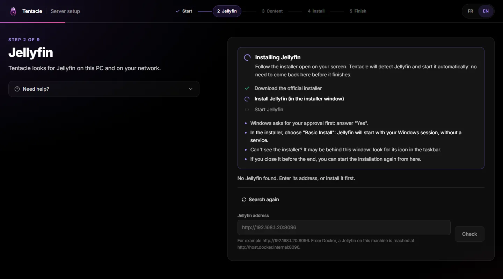The image size is (503, 279).
Task: Click the spinner beside Install Jellyfin step
Action: (x=247, y=99)
